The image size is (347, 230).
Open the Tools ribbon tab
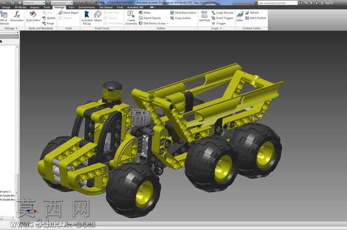(47, 7)
